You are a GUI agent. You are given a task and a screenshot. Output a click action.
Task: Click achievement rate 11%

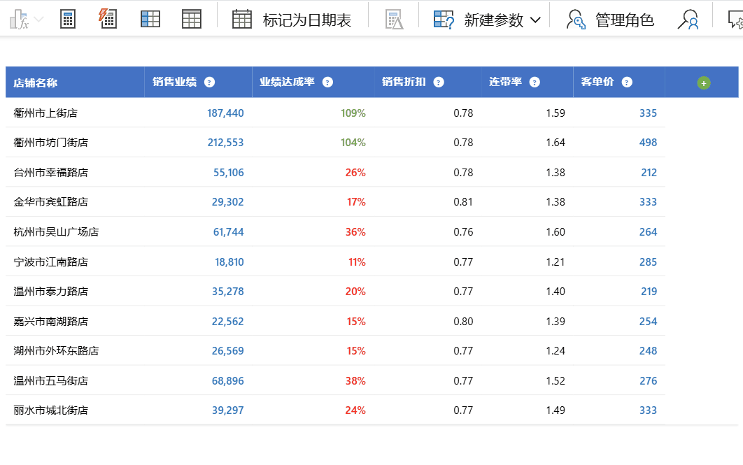[x=357, y=262]
